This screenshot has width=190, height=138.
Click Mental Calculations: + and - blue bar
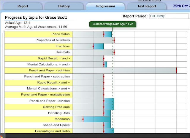click(x=105, y=64)
